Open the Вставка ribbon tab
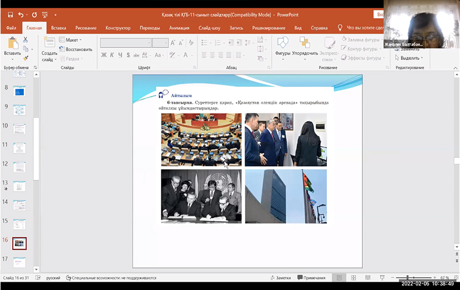Image resolution: width=460 pixels, height=290 pixels. click(x=59, y=28)
